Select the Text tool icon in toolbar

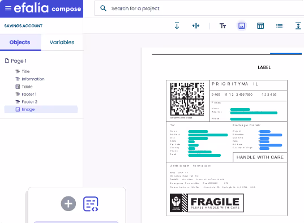point(222,26)
